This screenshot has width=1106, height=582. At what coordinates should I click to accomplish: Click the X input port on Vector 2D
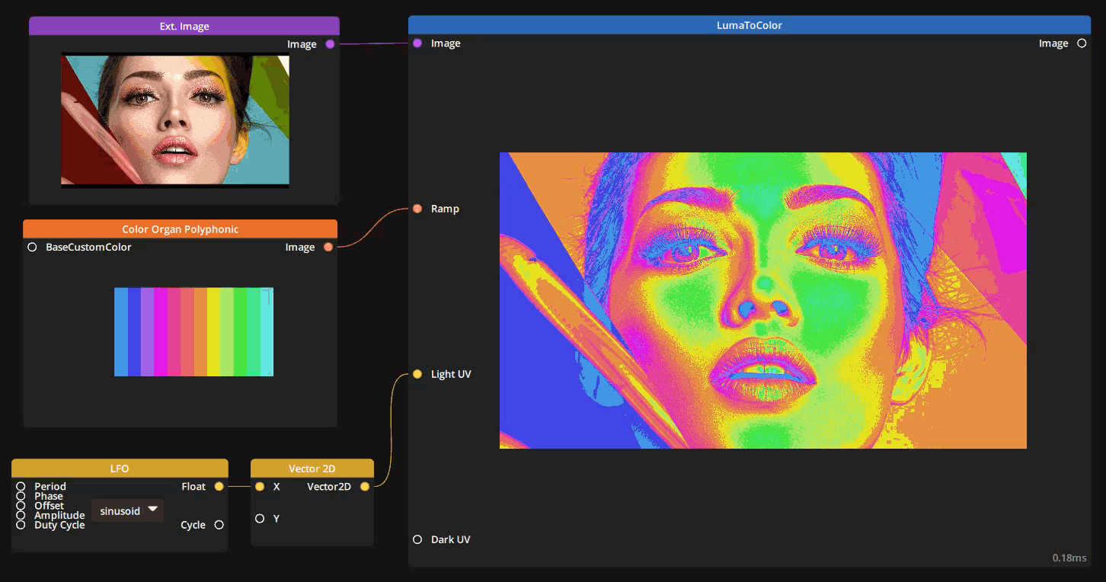tap(260, 486)
